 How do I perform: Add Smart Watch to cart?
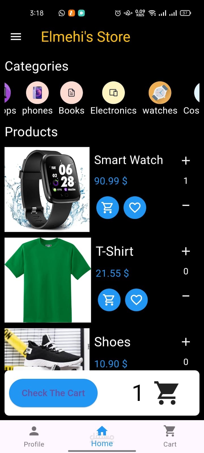tap(108, 208)
